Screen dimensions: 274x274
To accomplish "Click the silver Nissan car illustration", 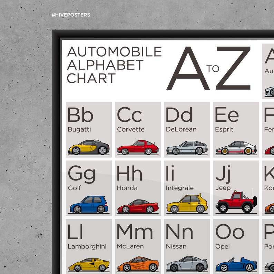I will tap(187, 264).
